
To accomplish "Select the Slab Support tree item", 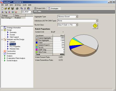I will click(14, 37).
